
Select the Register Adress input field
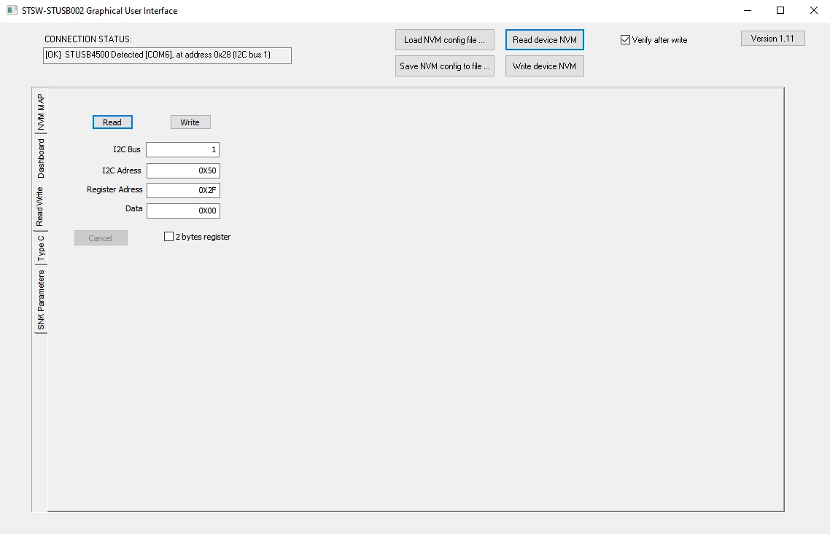(183, 190)
